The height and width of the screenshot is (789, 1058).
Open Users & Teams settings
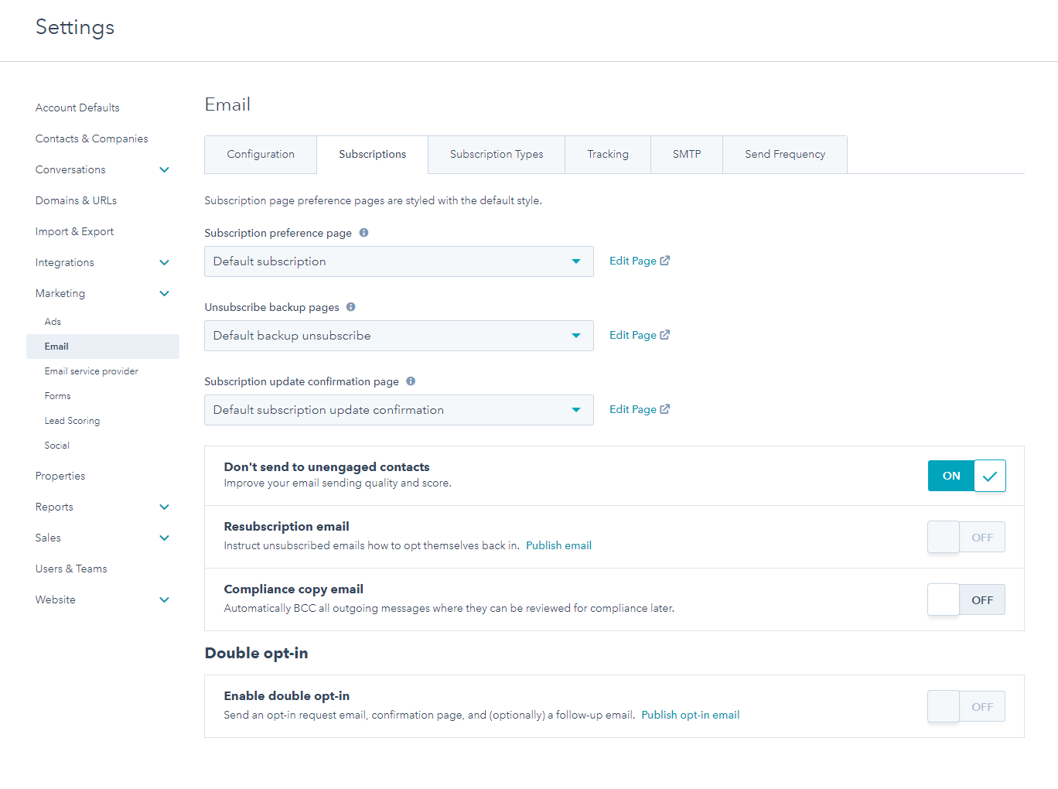71,569
